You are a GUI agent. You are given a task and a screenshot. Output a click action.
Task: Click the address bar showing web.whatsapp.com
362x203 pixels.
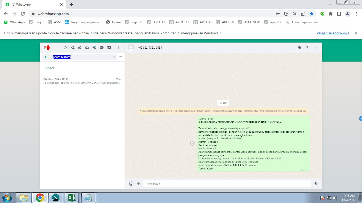pos(151,14)
